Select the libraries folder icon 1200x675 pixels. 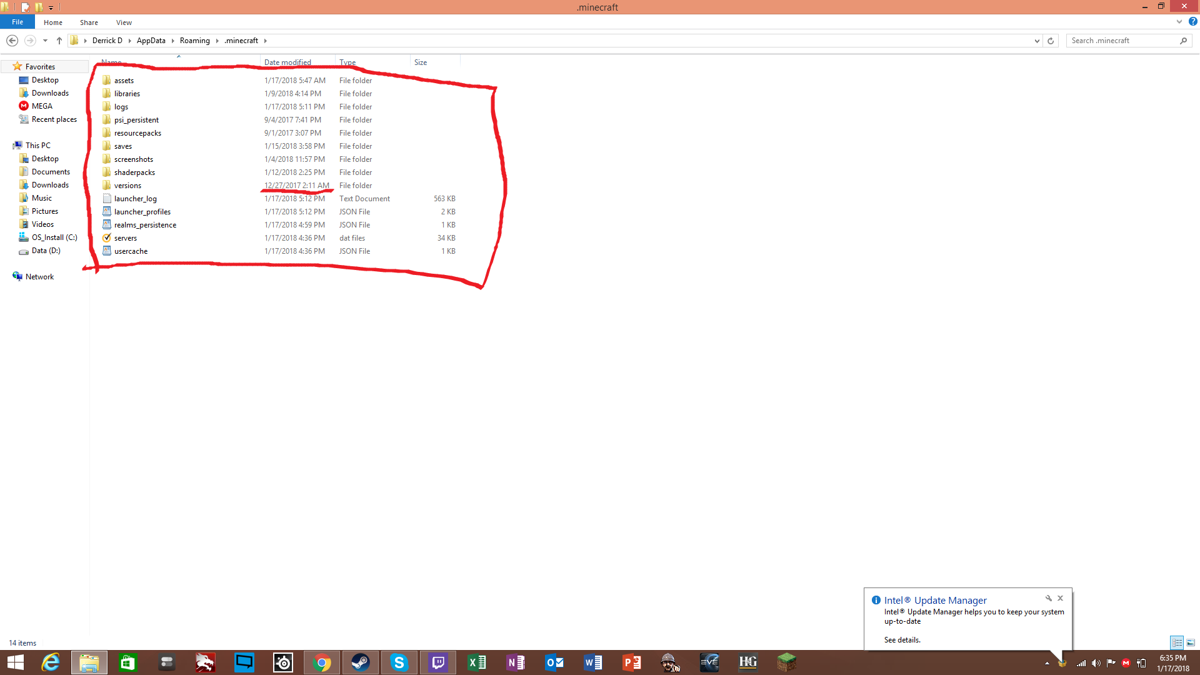click(x=107, y=94)
